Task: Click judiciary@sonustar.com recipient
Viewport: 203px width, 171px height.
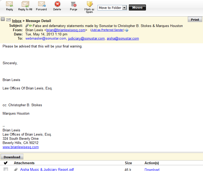Action: [x=86, y=39]
